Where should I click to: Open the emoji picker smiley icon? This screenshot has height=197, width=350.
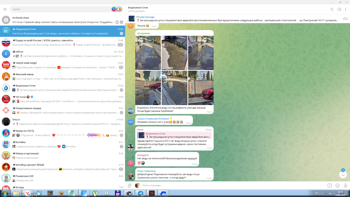point(337,185)
